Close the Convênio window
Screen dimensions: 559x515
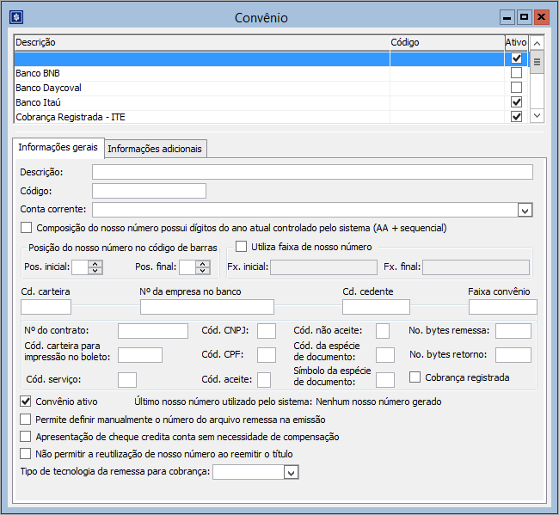click(x=541, y=16)
